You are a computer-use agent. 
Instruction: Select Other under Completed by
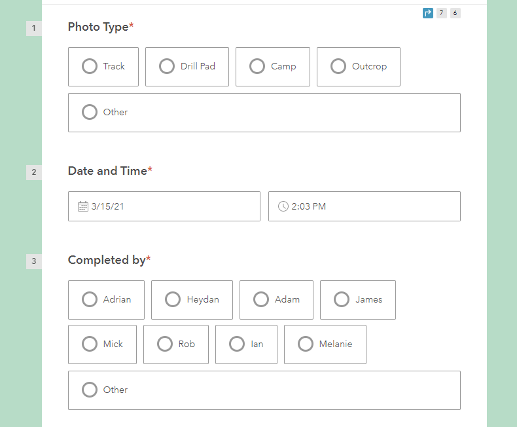[264, 390]
